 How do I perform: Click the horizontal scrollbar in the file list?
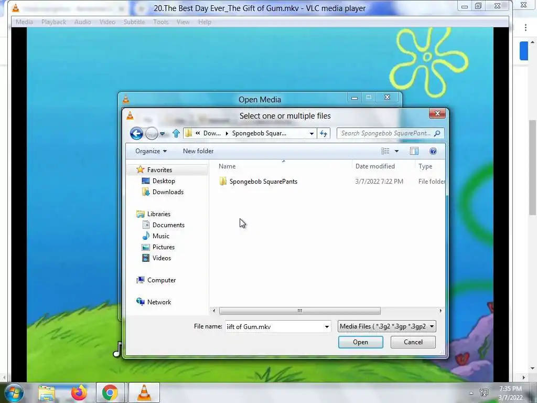pos(299,311)
